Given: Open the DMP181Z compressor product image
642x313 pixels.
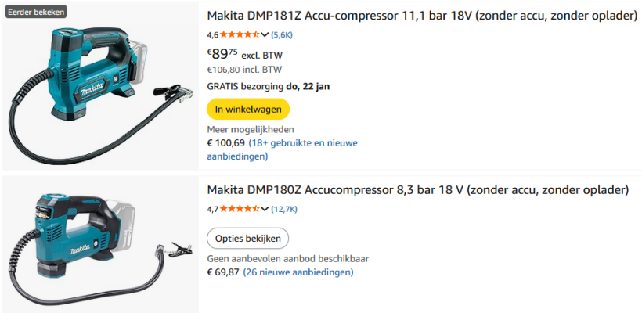Looking at the screenshot, I should (x=99, y=86).
